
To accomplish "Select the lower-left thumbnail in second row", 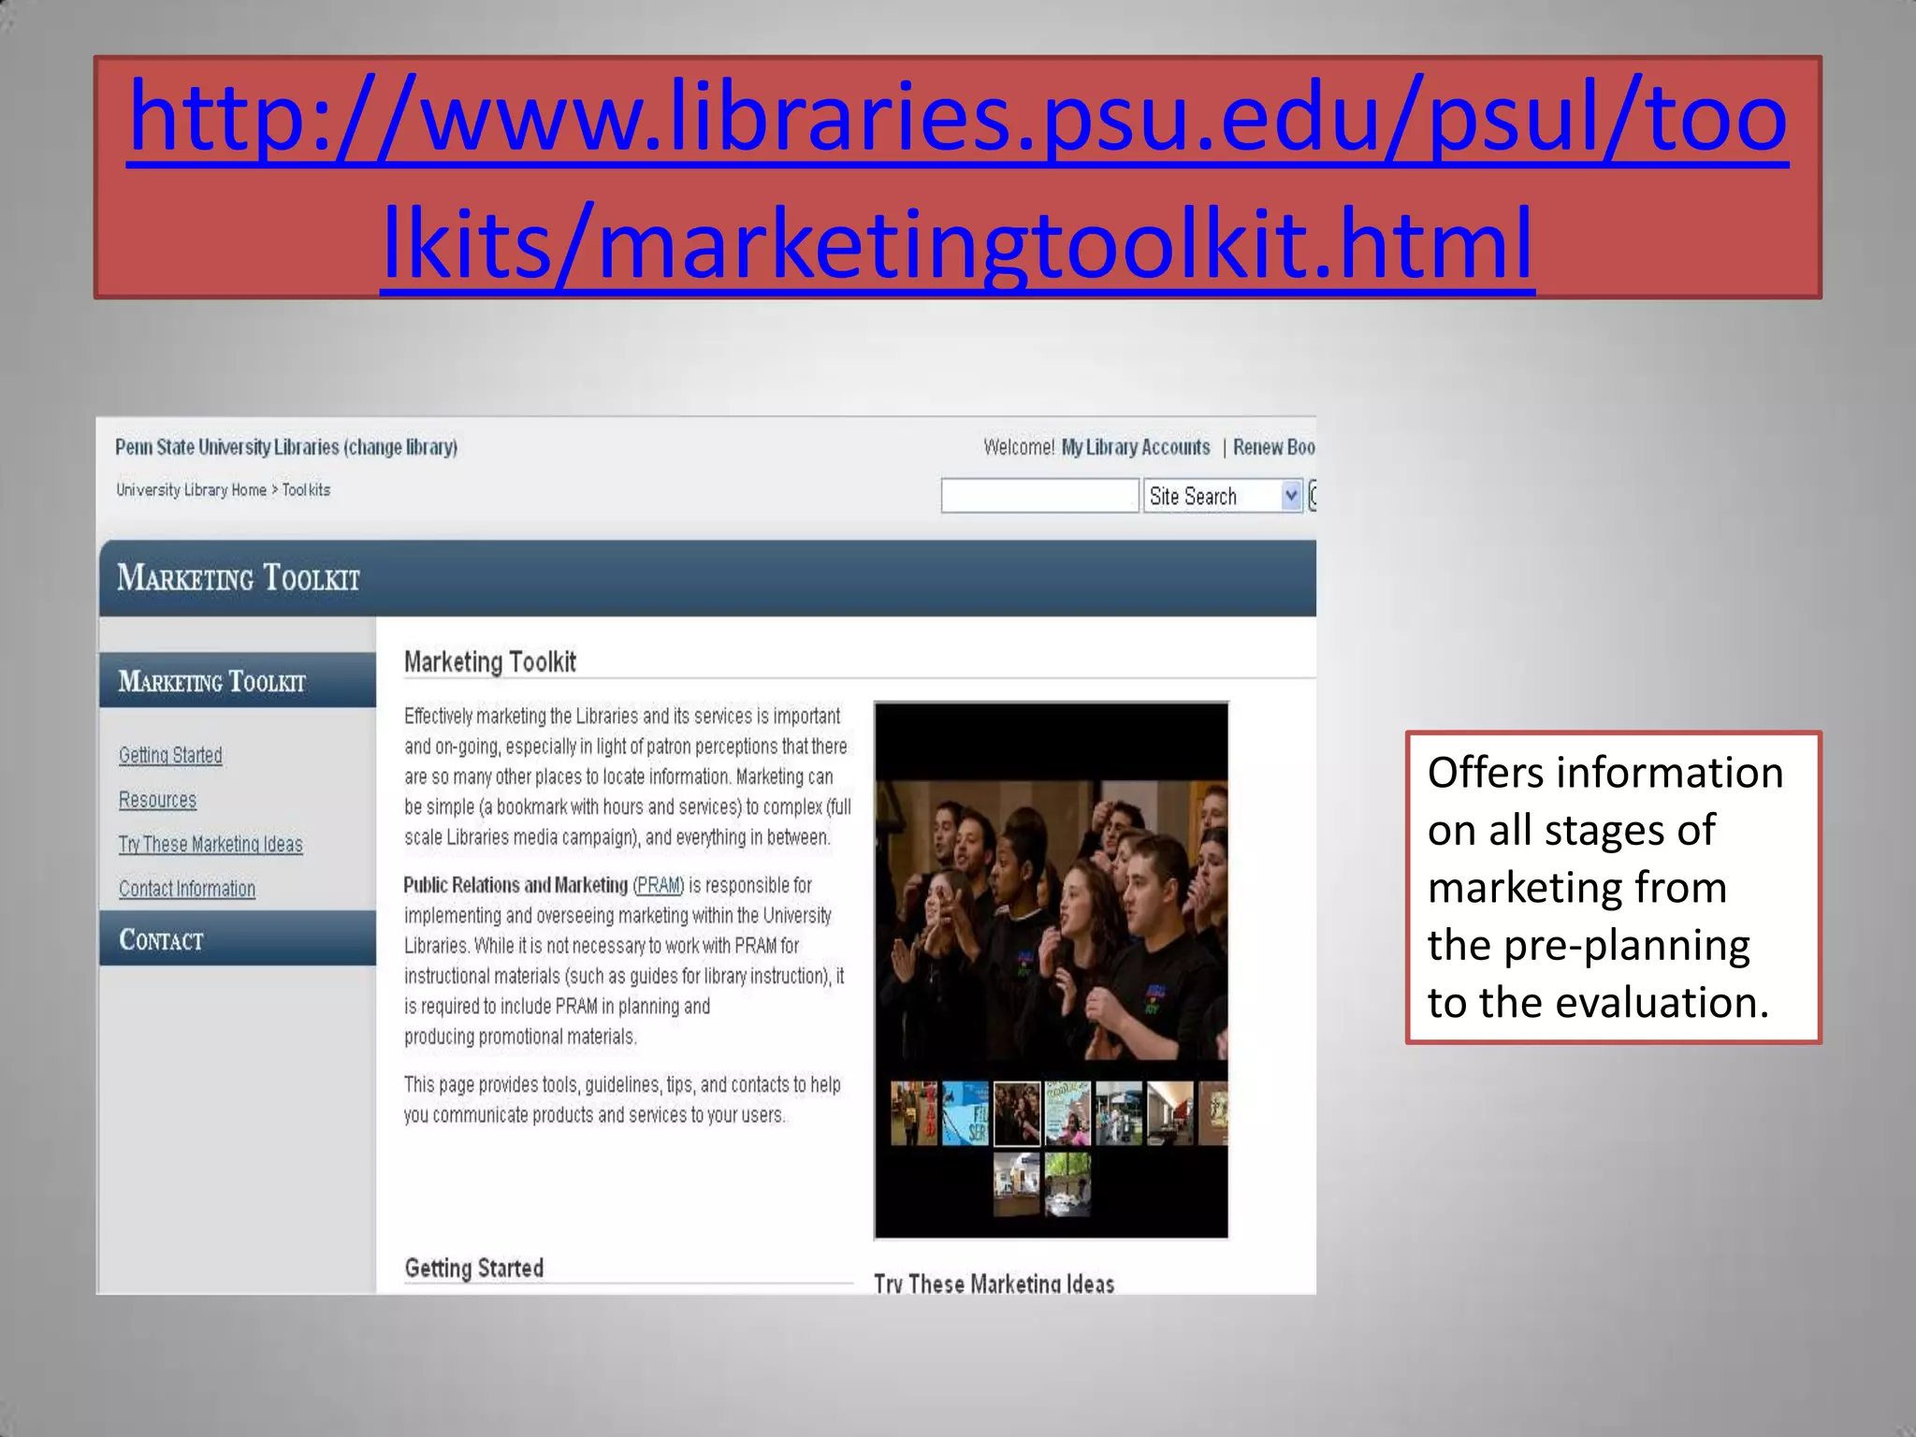I will pyautogui.click(x=1017, y=1183).
